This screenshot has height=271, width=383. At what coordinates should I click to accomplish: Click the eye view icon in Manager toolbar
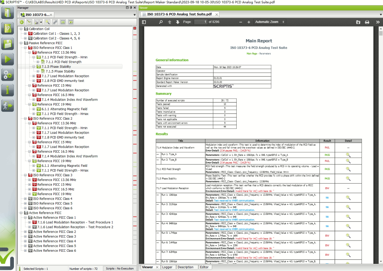point(71,22)
